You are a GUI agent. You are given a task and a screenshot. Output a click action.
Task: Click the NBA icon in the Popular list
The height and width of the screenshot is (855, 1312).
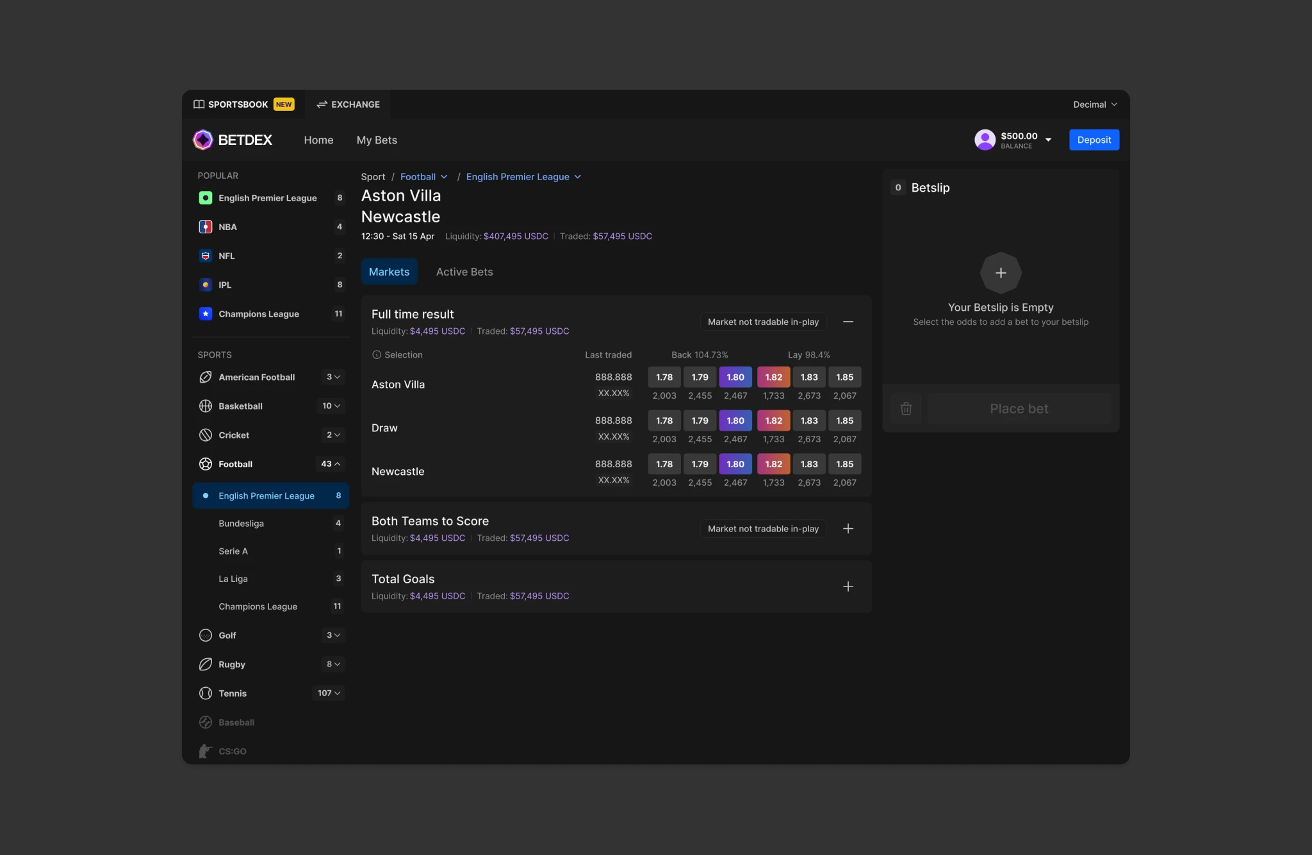(206, 226)
